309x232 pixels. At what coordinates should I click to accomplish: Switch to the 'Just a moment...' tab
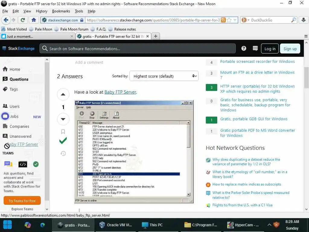click(37, 36)
